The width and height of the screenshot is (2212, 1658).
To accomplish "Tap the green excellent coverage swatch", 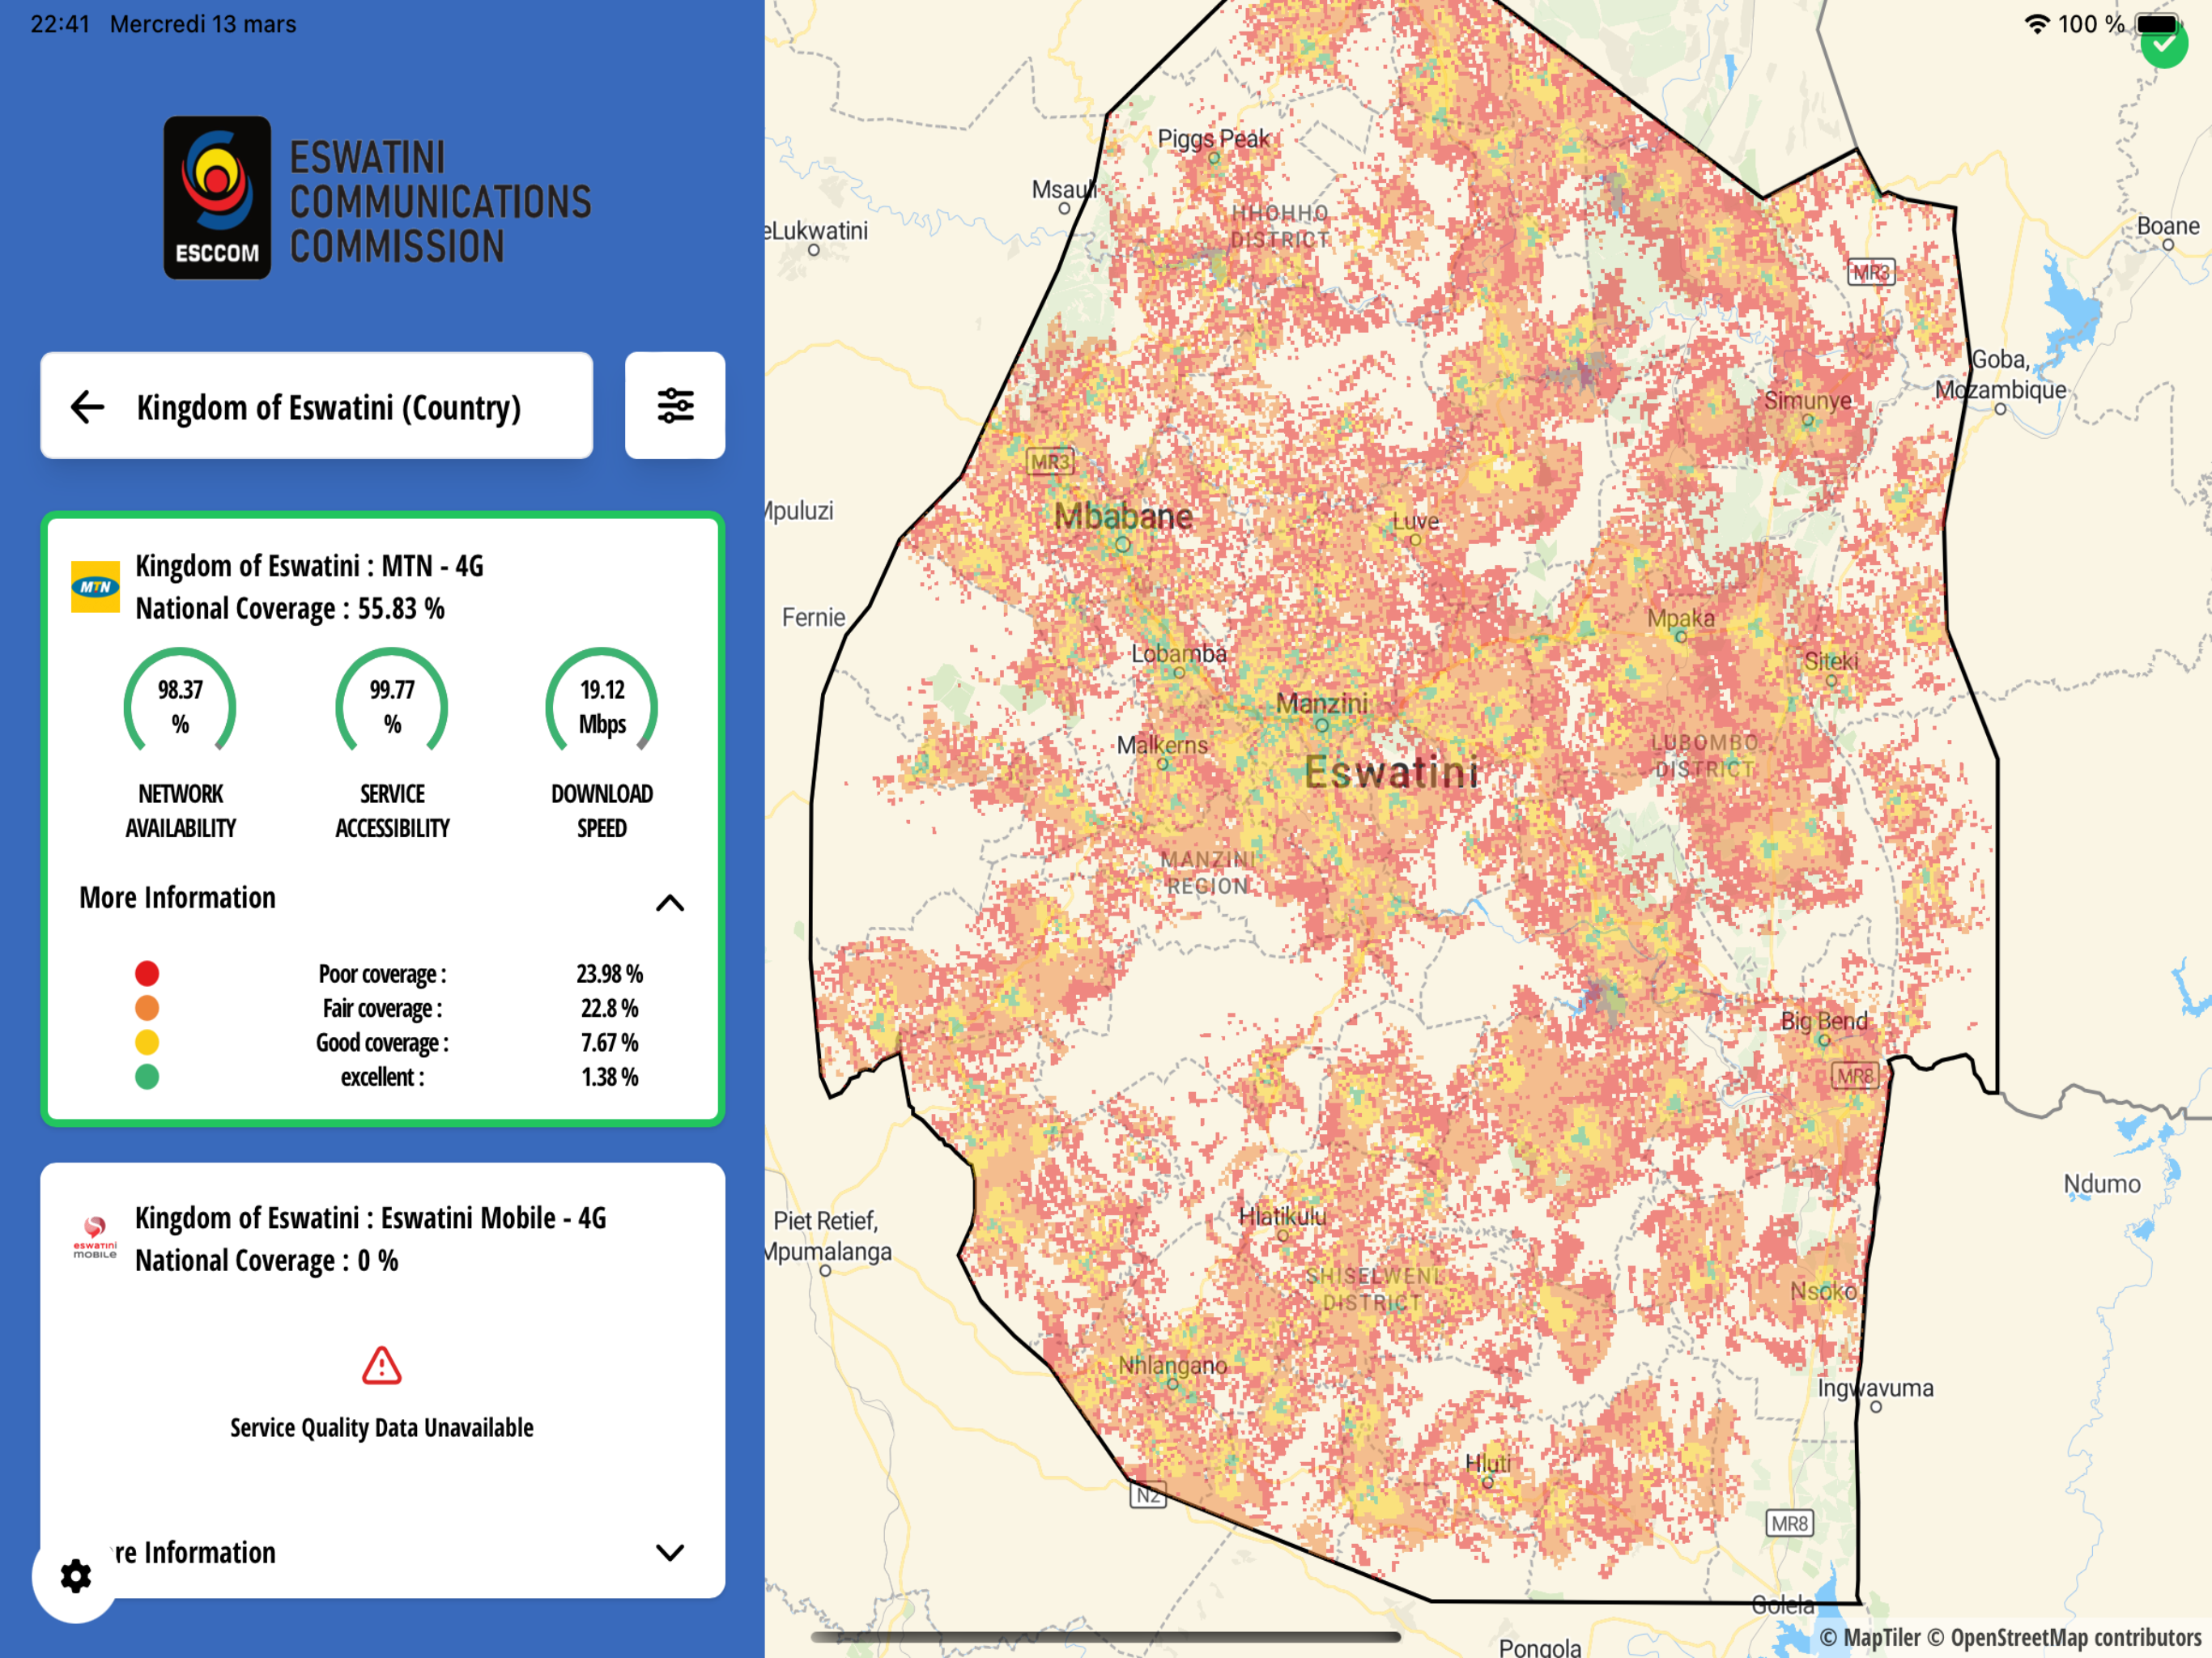I will point(147,1077).
